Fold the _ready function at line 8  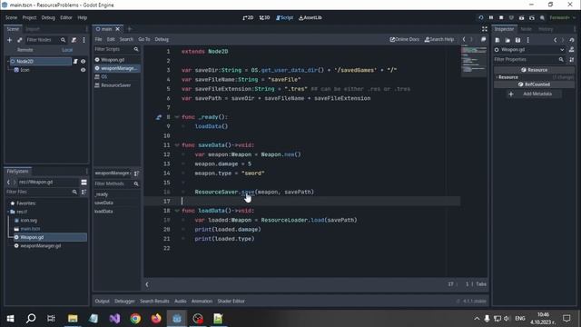tap(177, 117)
